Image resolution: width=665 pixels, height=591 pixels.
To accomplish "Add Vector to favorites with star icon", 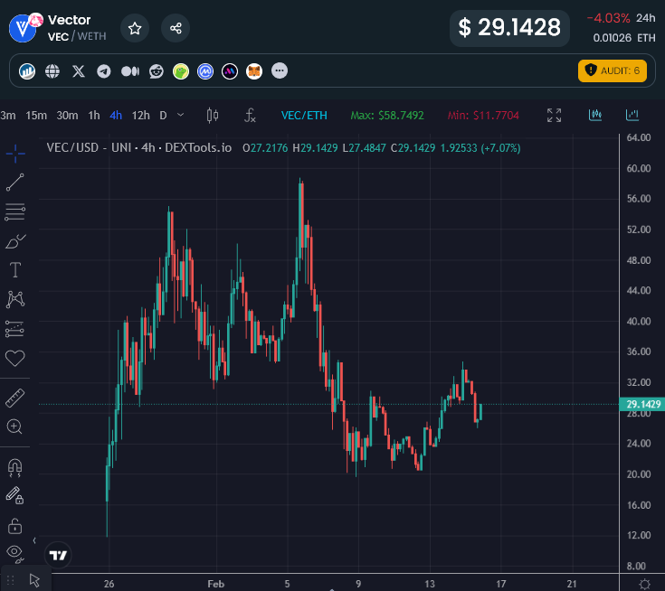I will tap(135, 28).
